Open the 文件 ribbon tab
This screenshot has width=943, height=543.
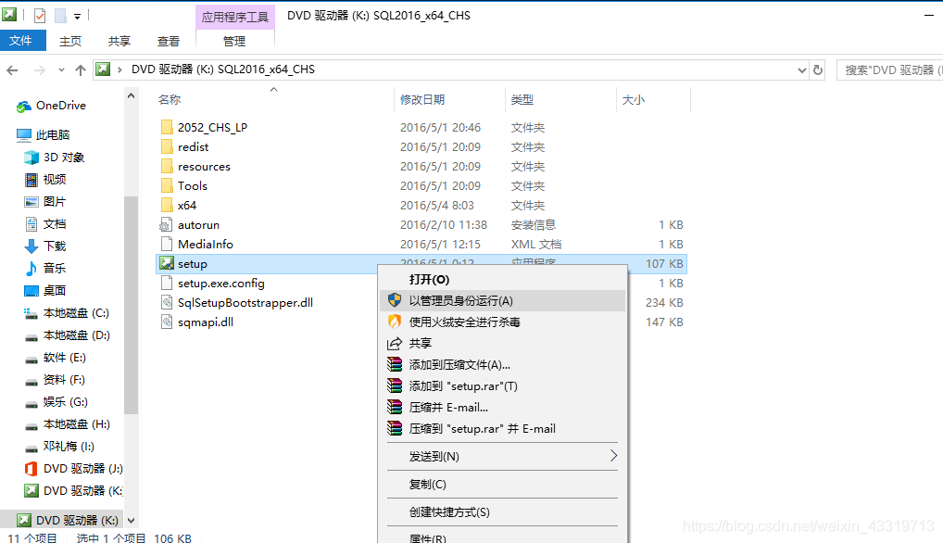pyautogui.click(x=23, y=41)
